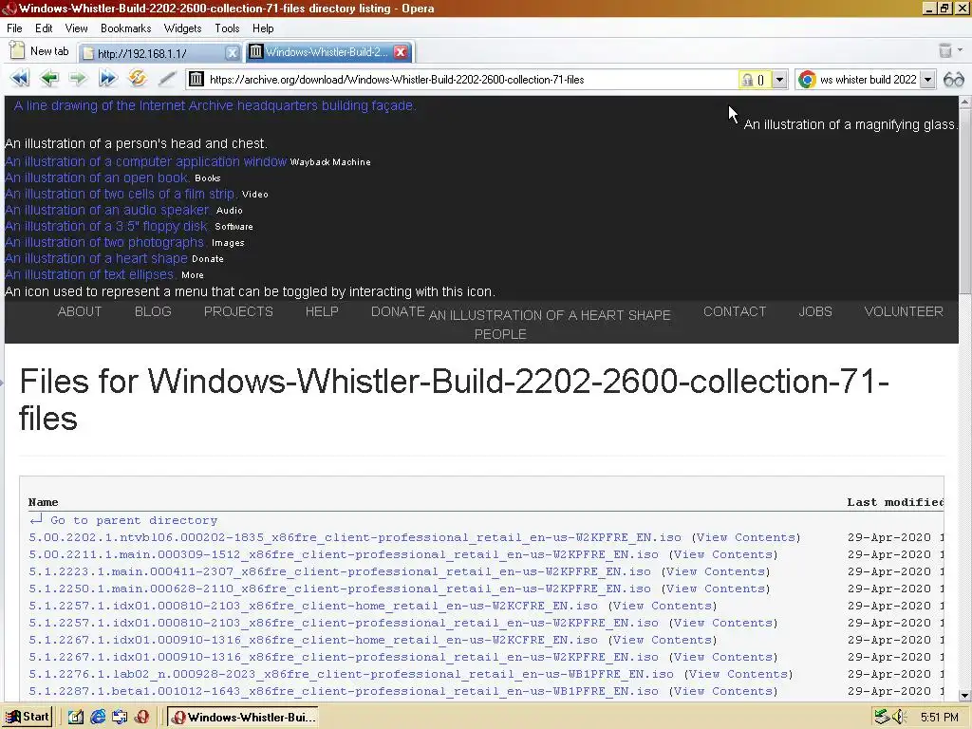Screen dimensions: 972x729
Task: Click PEOPLE in the navigation bar
Action: 500,335
